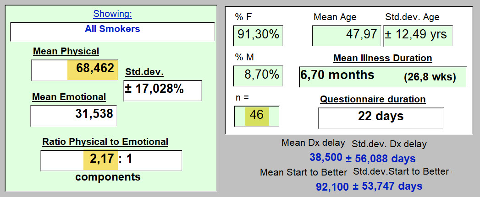Viewport: 480px width, 197px height.
Task: Click the Std.dev. Dx delay label
Action: (389, 144)
